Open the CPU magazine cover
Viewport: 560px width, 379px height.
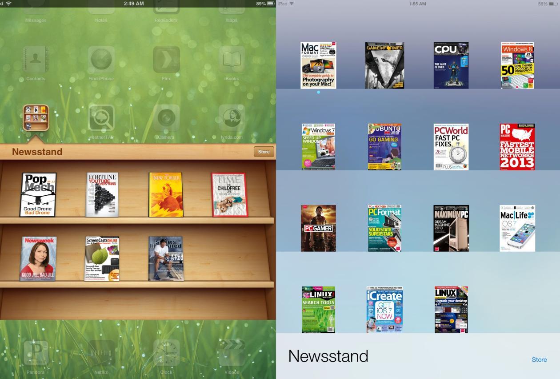click(x=451, y=65)
